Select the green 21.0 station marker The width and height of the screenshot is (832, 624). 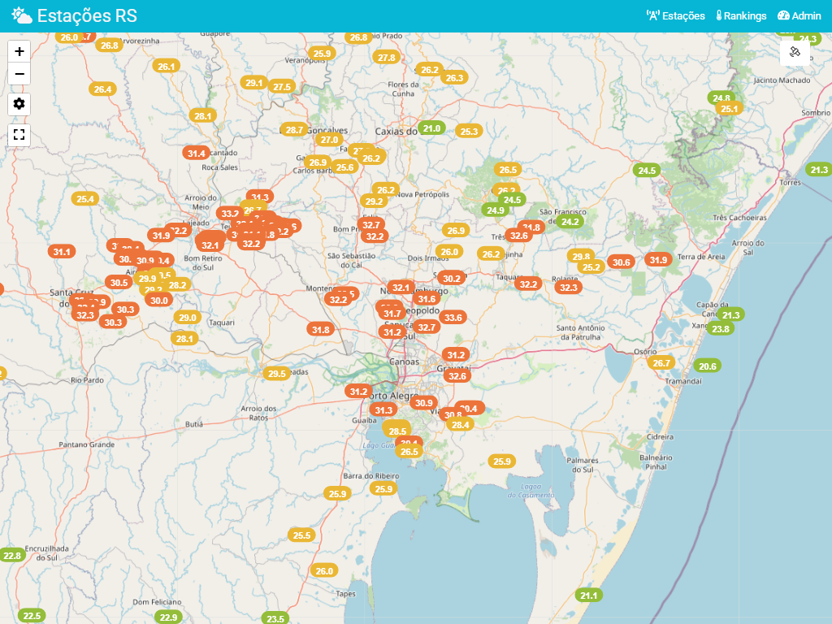pos(431,128)
